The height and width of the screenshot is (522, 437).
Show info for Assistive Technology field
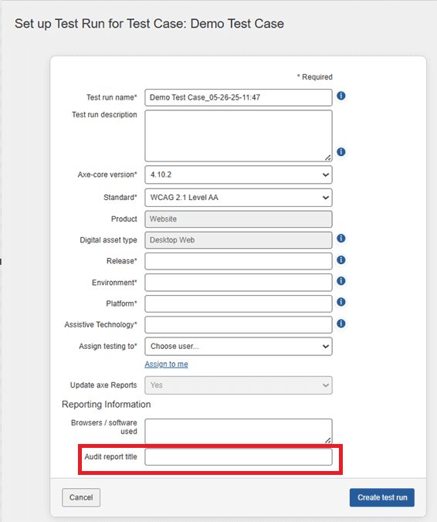[340, 324]
